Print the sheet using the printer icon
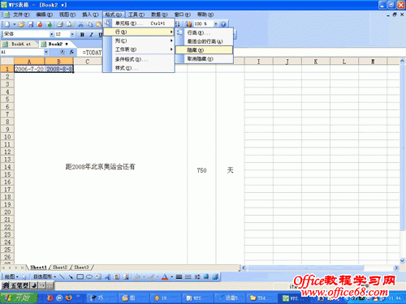Viewport: 406px width, 304px height. tap(60, 24)
